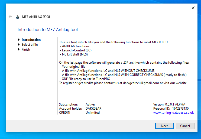Screen dimensions: 201x139
Task: Click the triangle arrow beside Introduction
Action: [x=19, y=40]
